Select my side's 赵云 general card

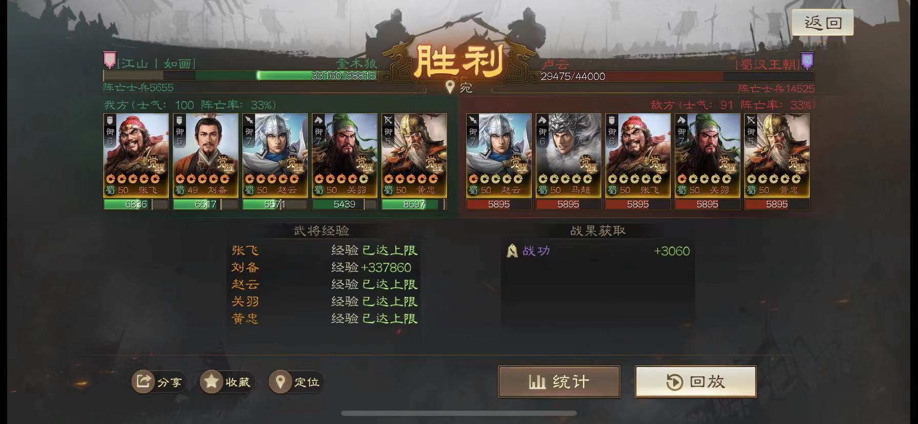275,155
